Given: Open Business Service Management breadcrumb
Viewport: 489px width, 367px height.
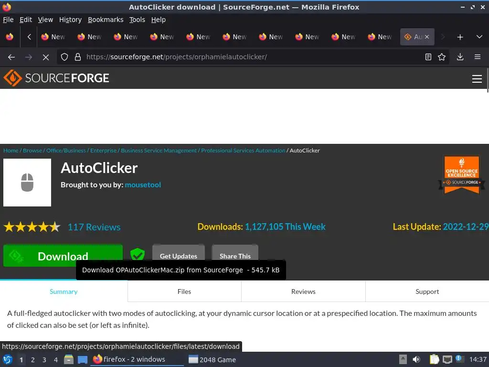Looking at the screenshot, I should (x=159, y=151).
